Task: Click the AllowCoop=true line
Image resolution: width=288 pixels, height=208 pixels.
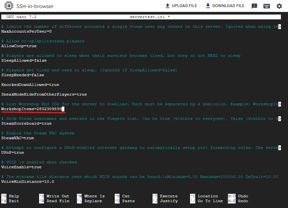Action: [x=19, y=46]
